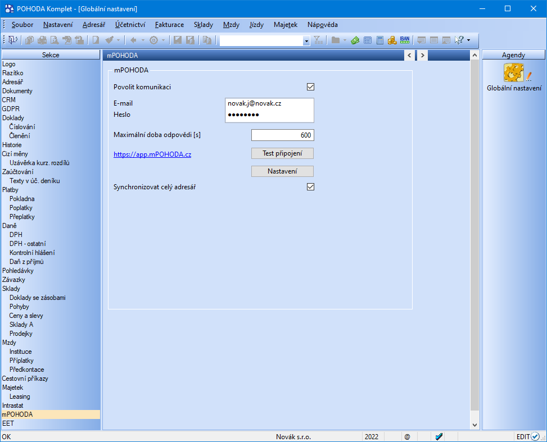
Task: Click the gear toolbar icon
Action: 154,40
